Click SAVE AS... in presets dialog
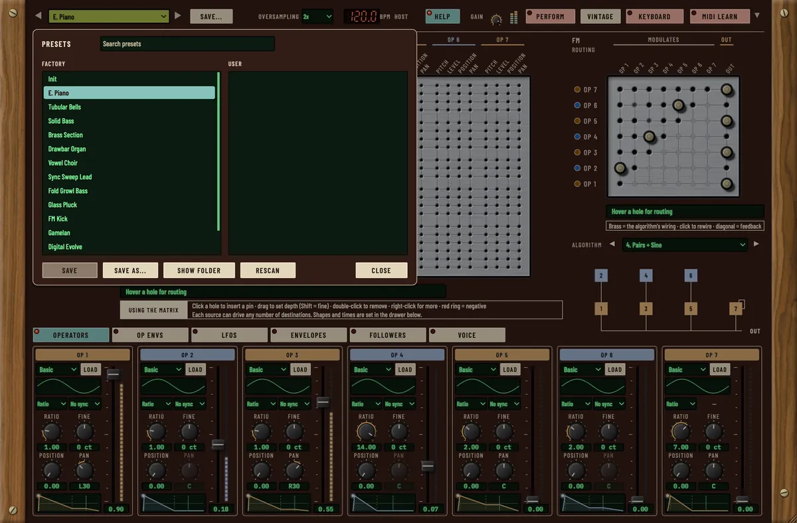 (130, 270)
